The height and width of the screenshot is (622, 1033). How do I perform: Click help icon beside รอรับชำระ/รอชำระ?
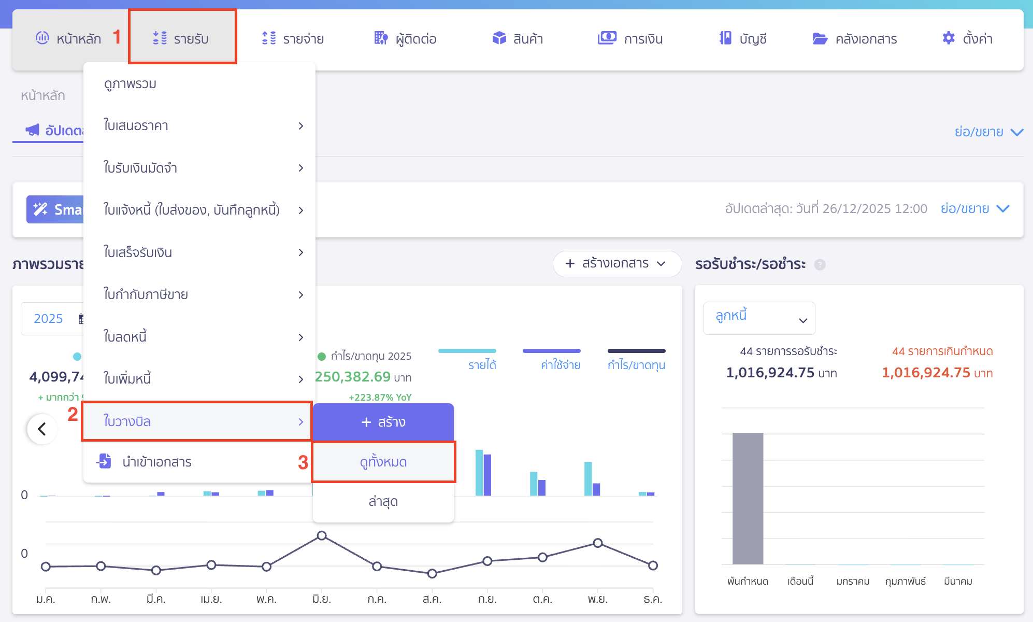click(x=820, y=265)
